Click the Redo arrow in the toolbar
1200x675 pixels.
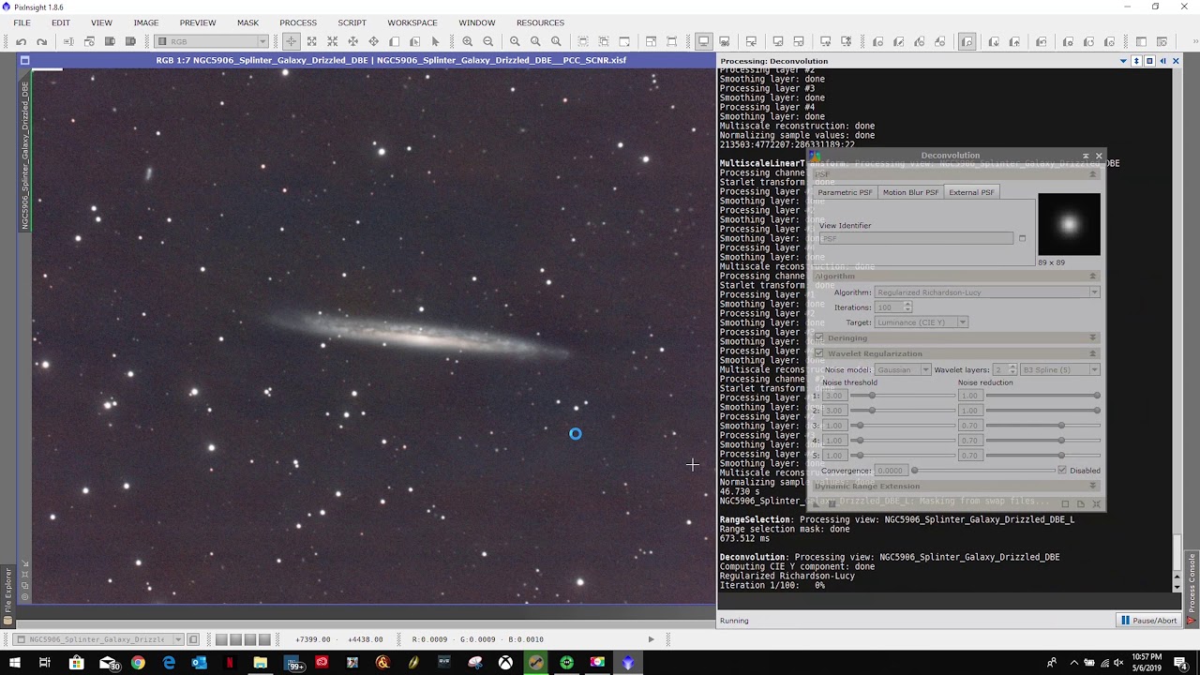click(41, 41)
